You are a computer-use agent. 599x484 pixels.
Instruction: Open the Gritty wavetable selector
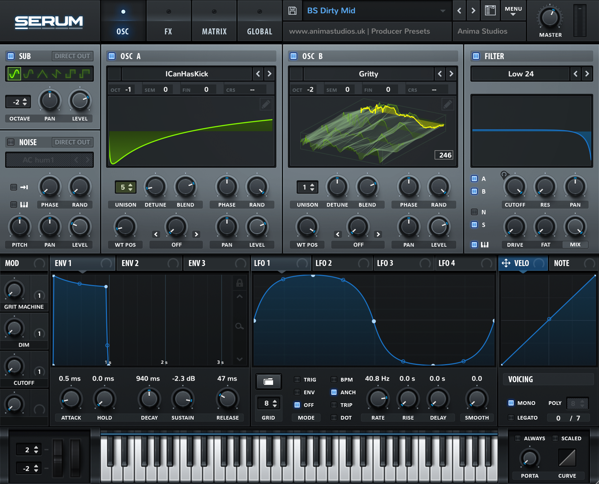[x=368, y=74]
